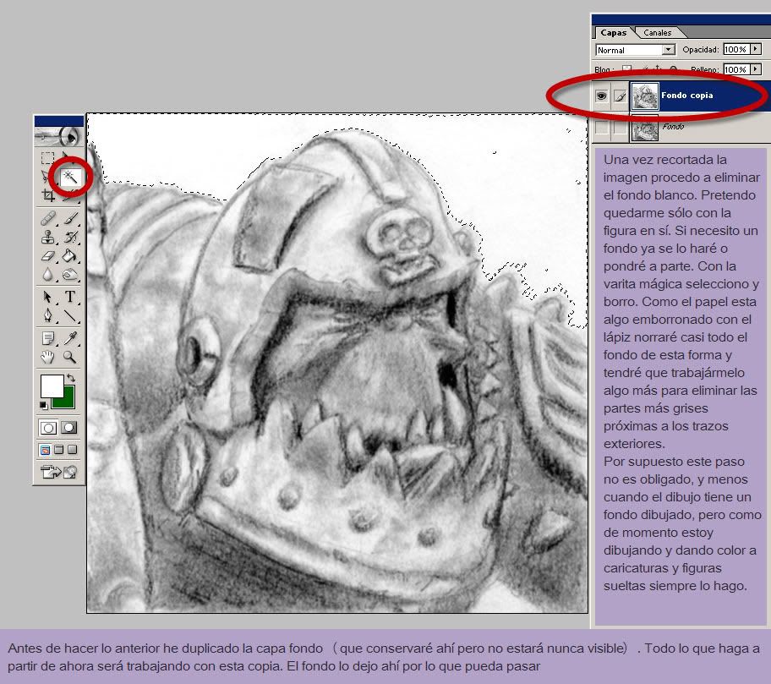Image resolution: width=771 pixels, height=684 pixels.
Task: Select the History Brush tool
Action: tap(71, 237)
